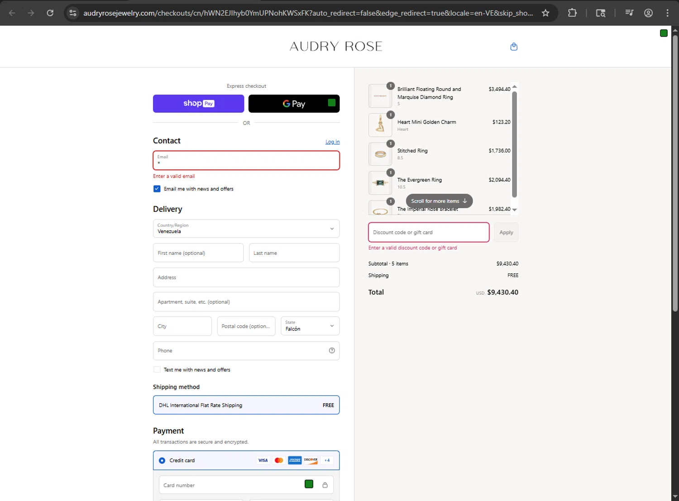Open the media controls icon in toolbar

[x=629, y=13]
